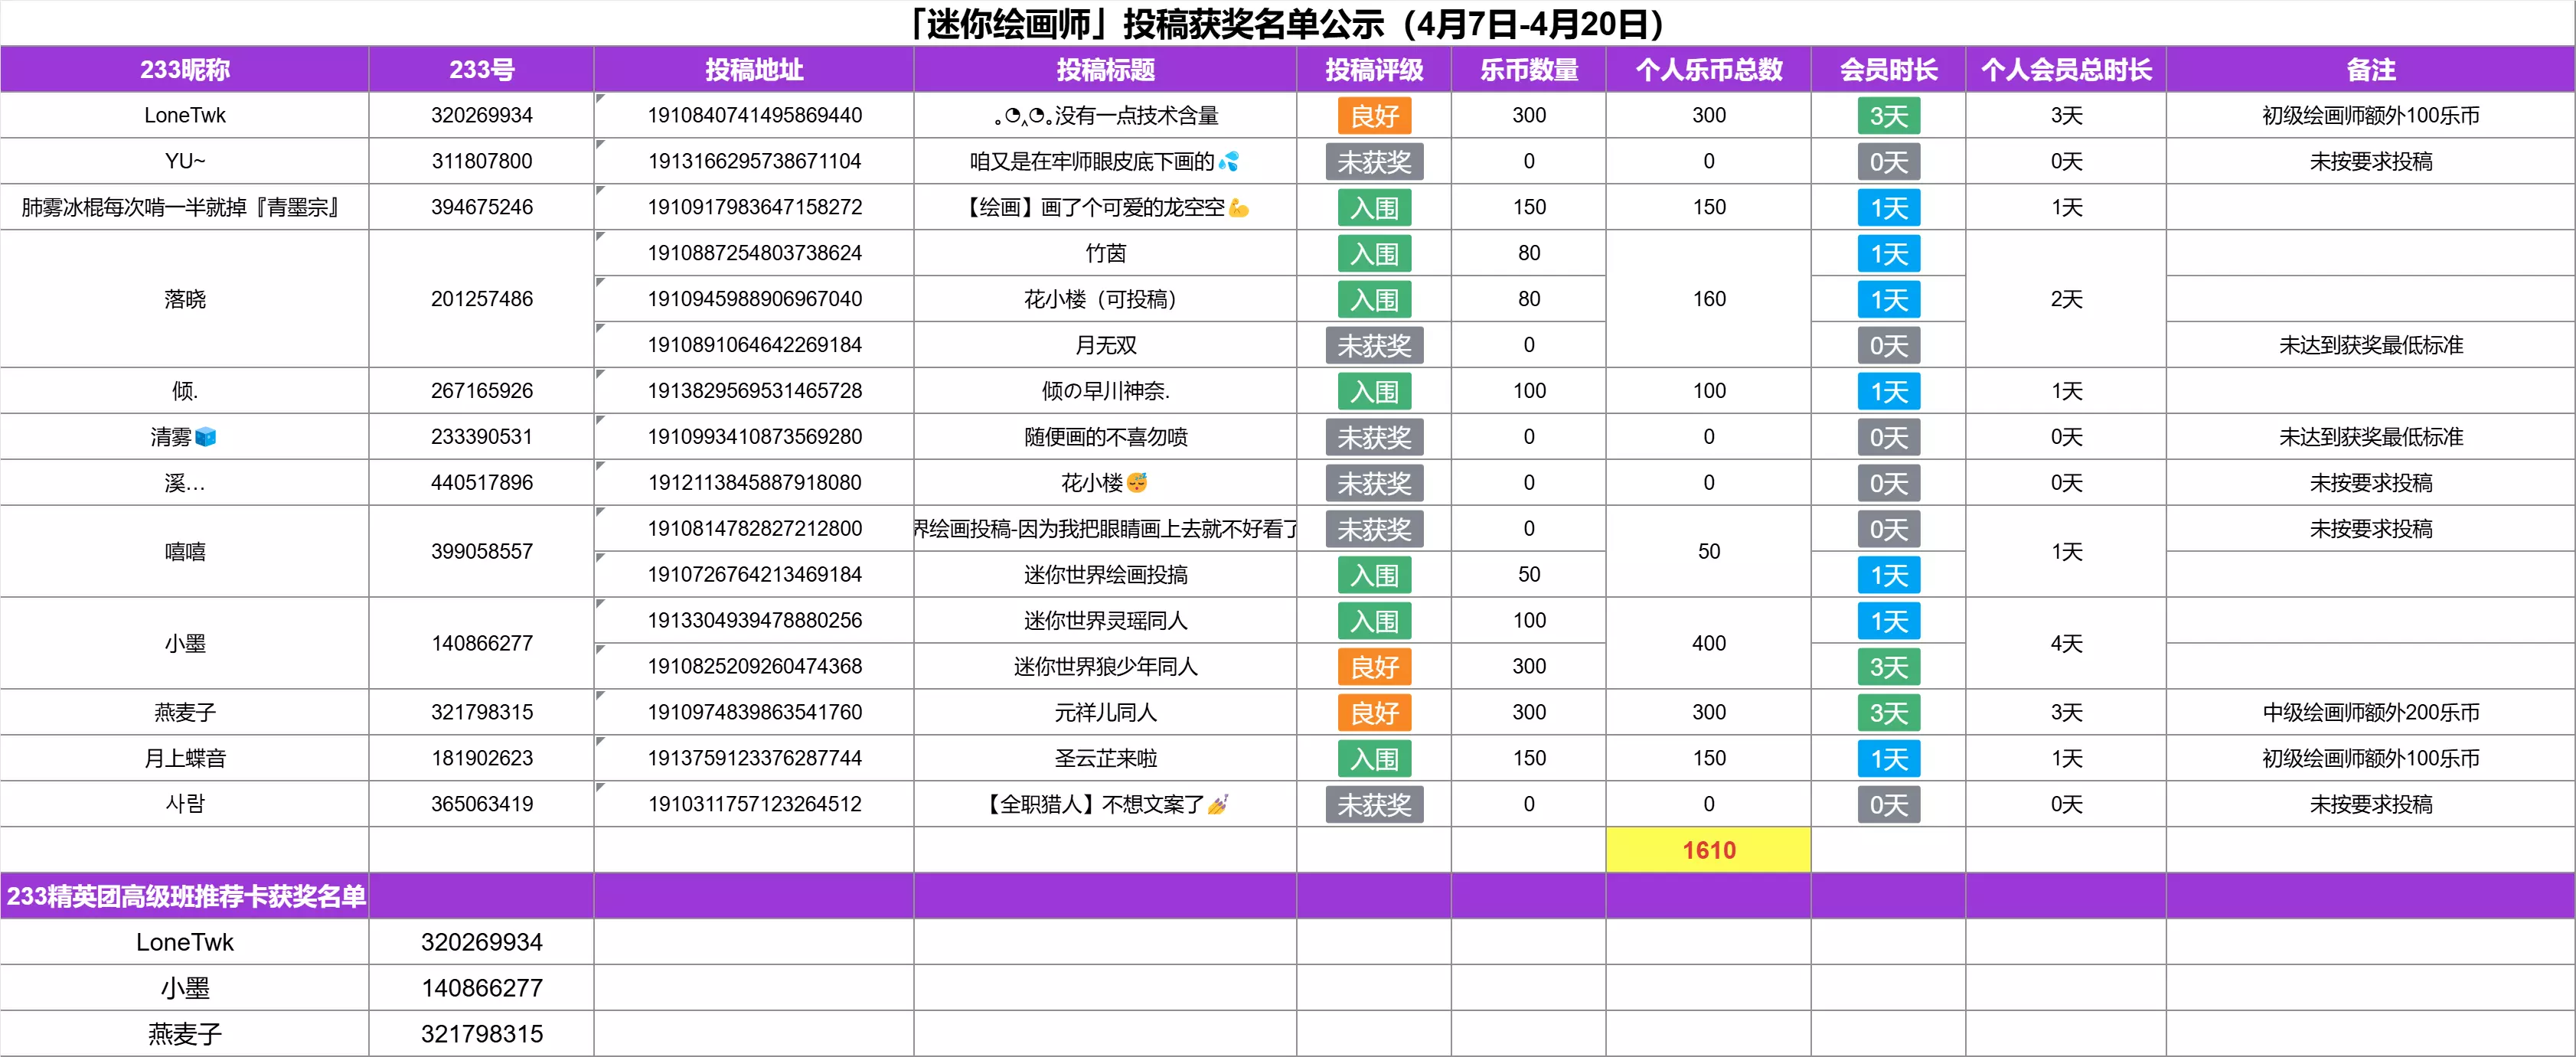Select cell 中级绘画师额外200乐币 in remarks
The image size is (2576, 1057).
[2370, 713]
